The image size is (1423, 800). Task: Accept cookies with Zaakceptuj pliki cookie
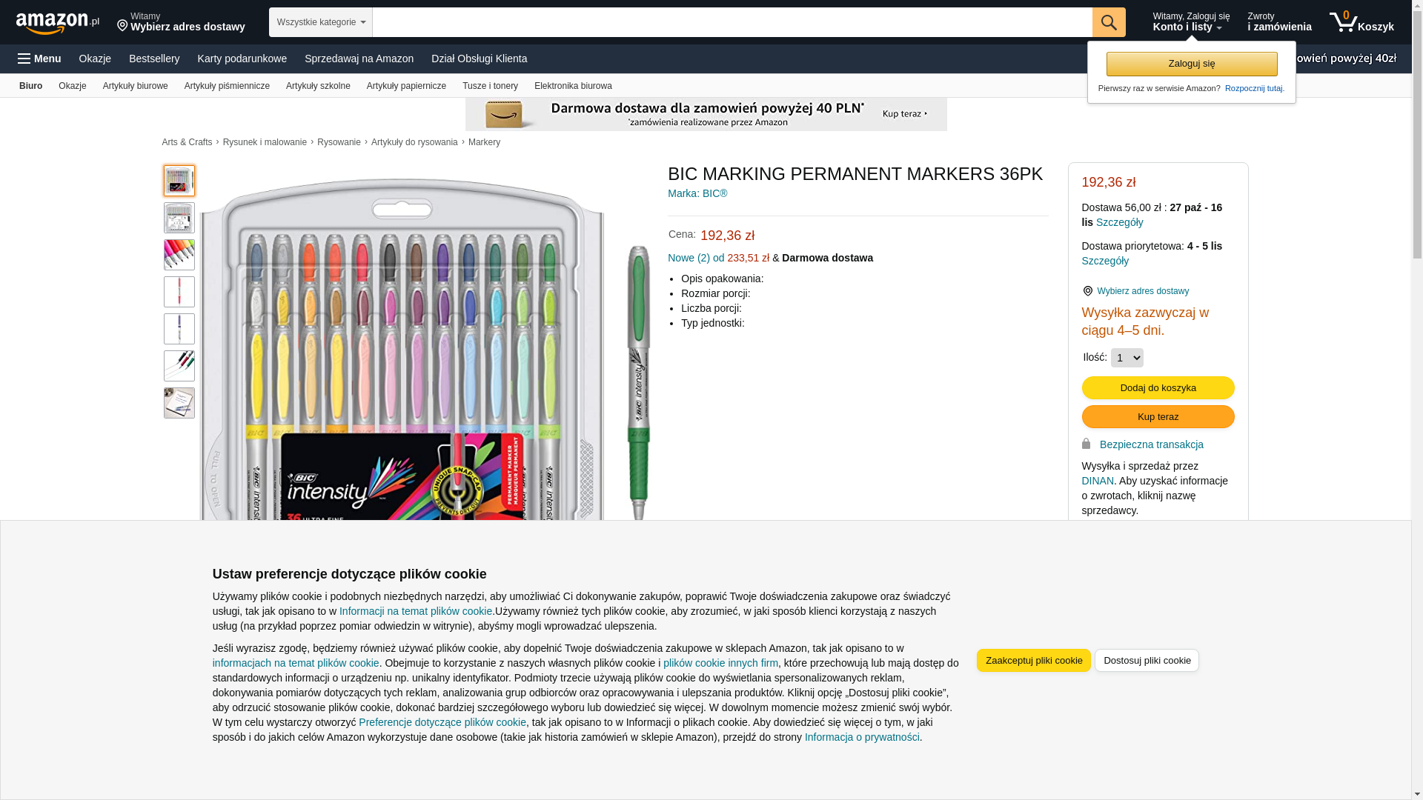1034,661
